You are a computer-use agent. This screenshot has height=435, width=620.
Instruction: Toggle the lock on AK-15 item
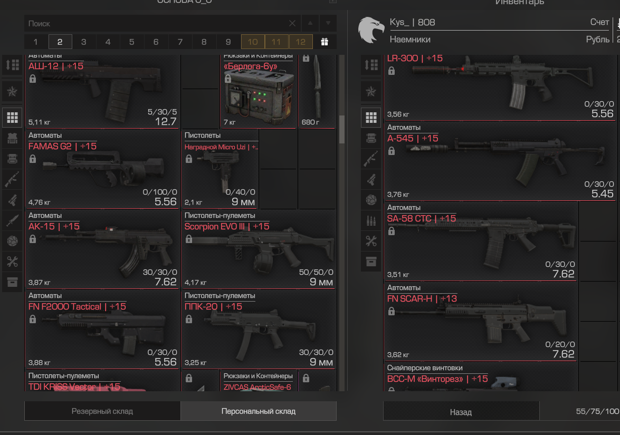click(33, 239)
